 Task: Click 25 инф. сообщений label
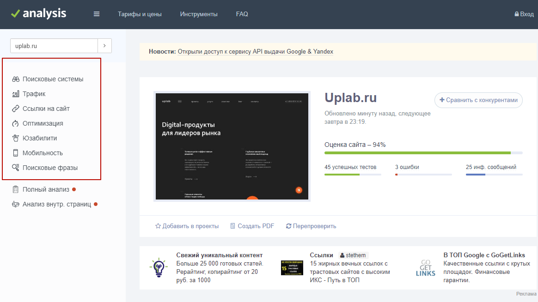point(491,167)
